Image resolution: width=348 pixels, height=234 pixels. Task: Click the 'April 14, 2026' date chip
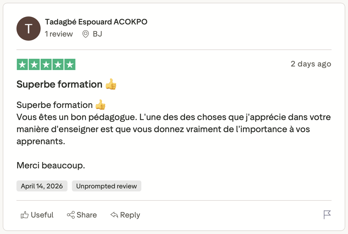pyautogui.click(x=42, y=186)
